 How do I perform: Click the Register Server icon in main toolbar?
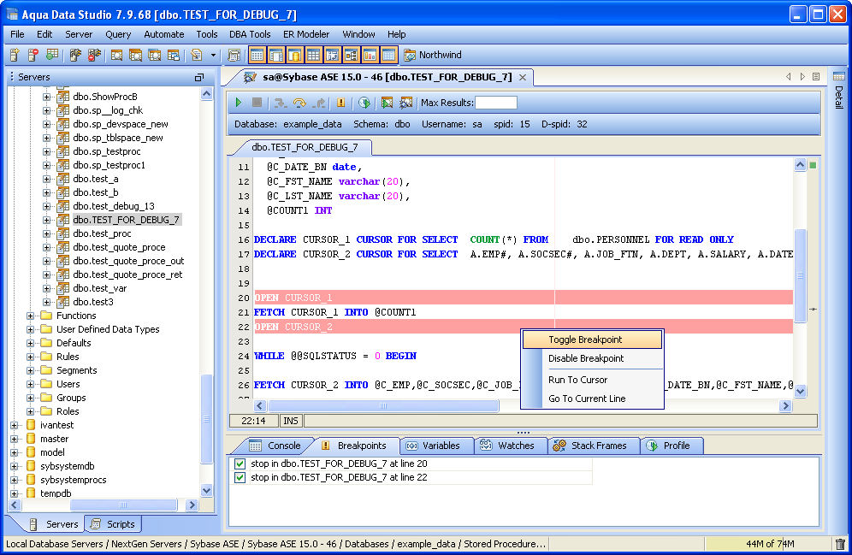click(15, 56)
